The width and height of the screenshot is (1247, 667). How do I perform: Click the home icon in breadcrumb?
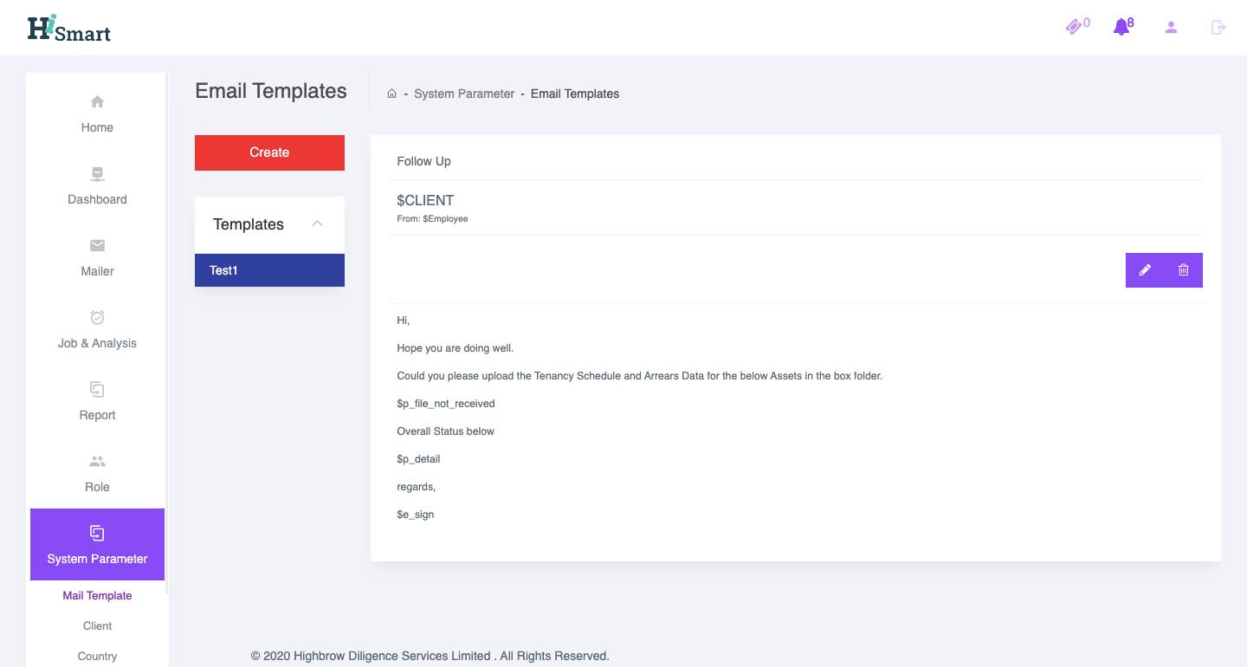[x=391, y=94]
